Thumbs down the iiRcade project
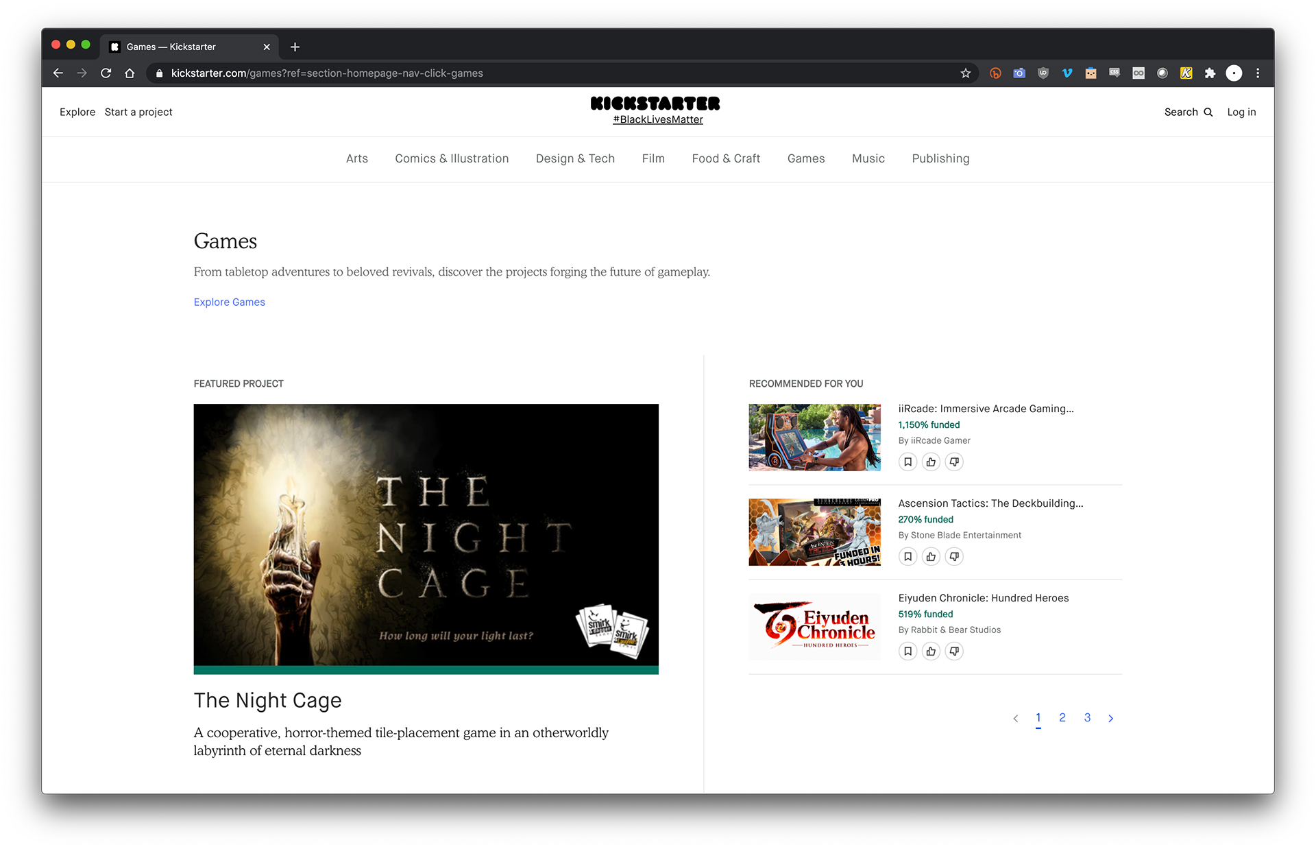 954,462
